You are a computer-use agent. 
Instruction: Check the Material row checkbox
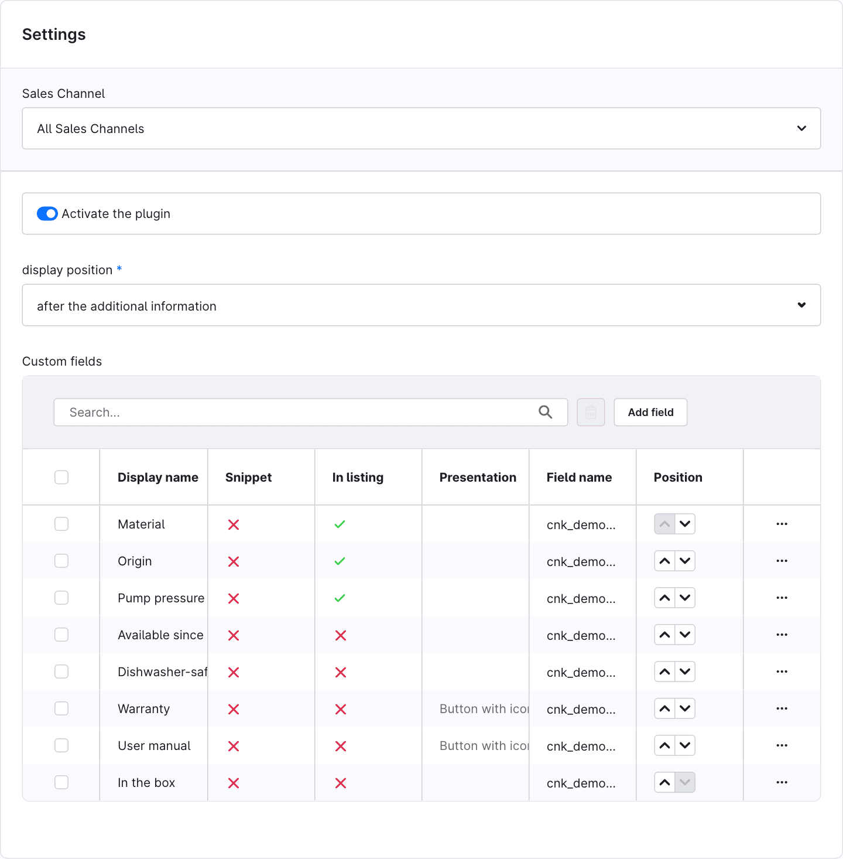point(61,524)
